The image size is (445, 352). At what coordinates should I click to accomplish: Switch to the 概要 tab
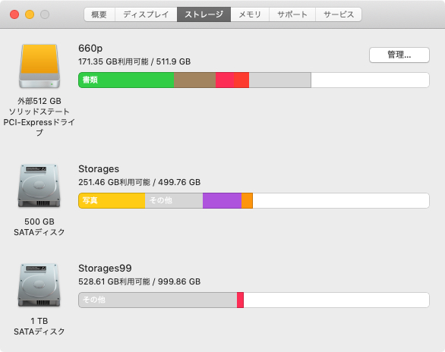99,14
